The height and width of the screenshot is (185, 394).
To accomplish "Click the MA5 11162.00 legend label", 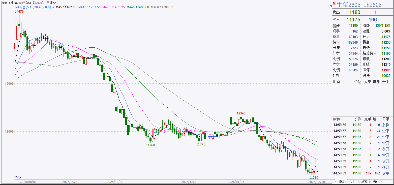I will tap(66, 8).
